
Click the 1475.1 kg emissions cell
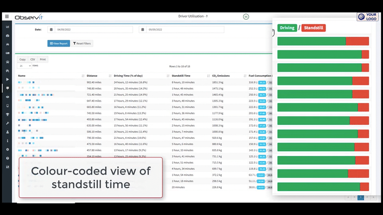tap(218, 89)
